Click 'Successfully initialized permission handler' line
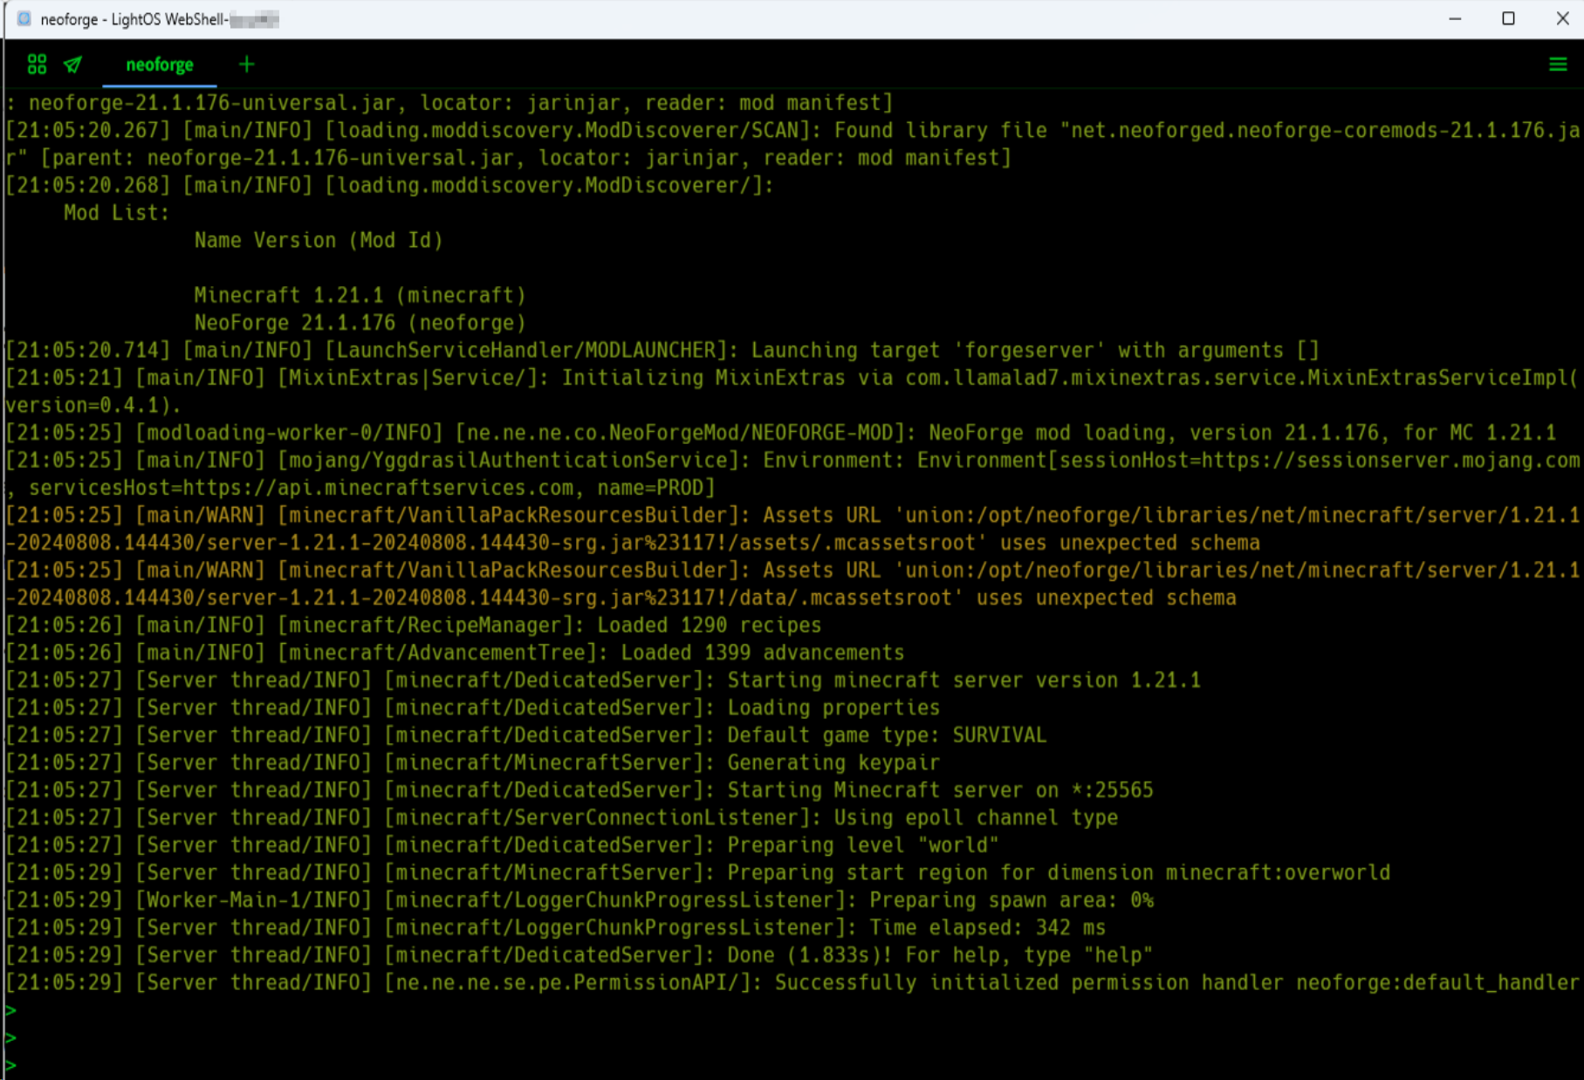 point(792,982)
